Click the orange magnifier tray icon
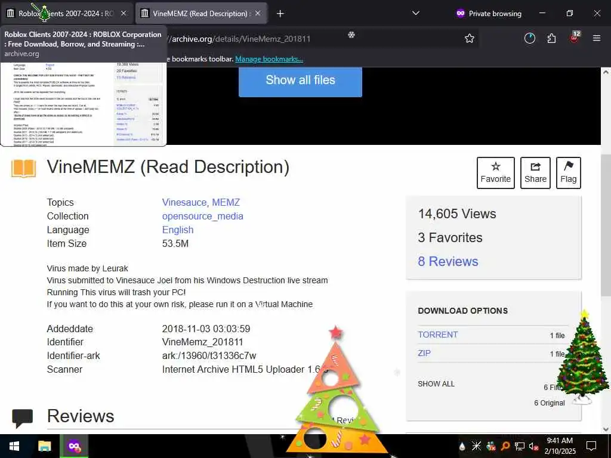Viewport: 611px width, 458px height. coord(505,446)
